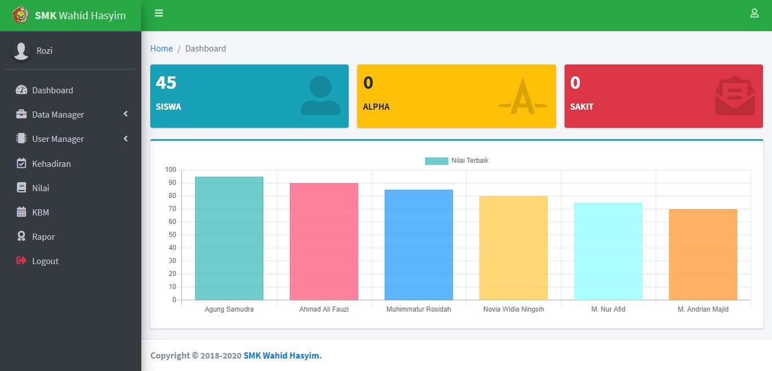Click SMK Wahid Hasyim brand title
Viewport: 772px width, 371px height.
tap(80, 15)
